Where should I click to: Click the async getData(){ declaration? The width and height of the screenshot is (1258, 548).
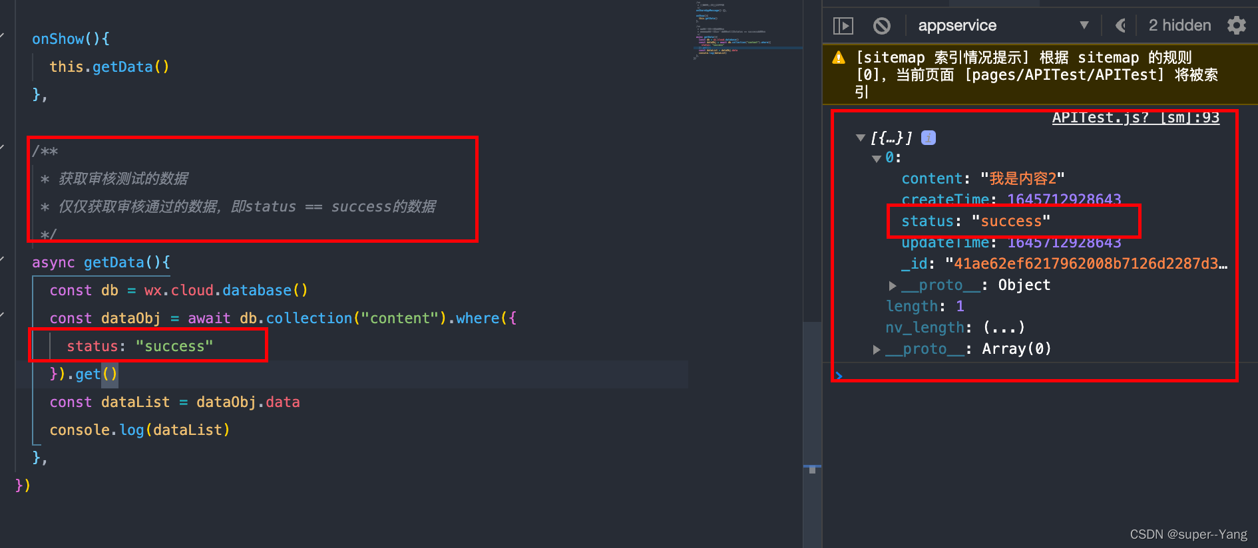(x=101, y=262)
